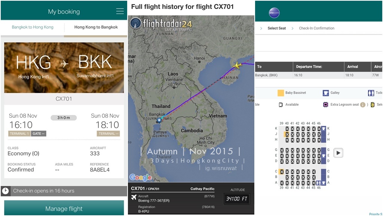Click the Google logo on the map
The height and width of the screenshot is (216, 383).
(x=141, y=178)
